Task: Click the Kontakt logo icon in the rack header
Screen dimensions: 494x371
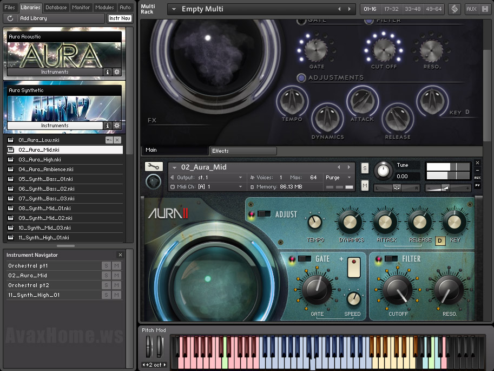Action: point(455,9)
